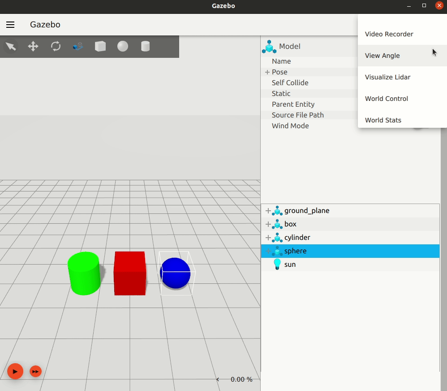This screenshot has width=447, height=391.
Task: Select the arrow select mode tool
Action: coord(11,46)
